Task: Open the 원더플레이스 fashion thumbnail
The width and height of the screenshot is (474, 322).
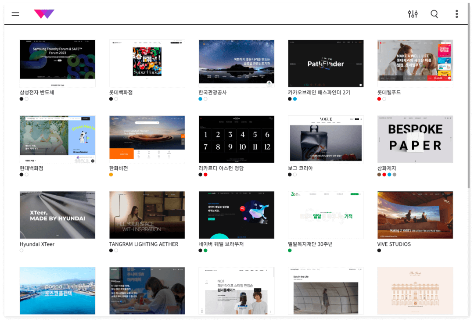Action: click(237, 290)
